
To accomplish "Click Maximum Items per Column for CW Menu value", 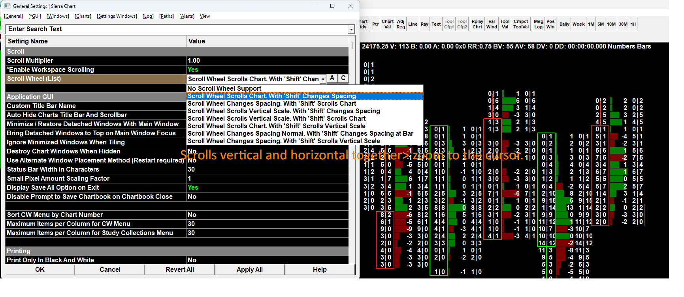I will [x=268, y=224].
